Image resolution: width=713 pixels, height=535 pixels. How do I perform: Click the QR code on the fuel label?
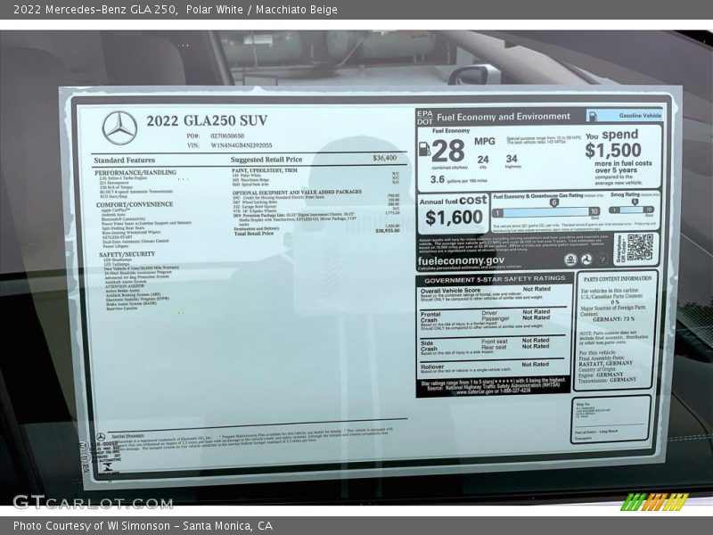point(640,248)
